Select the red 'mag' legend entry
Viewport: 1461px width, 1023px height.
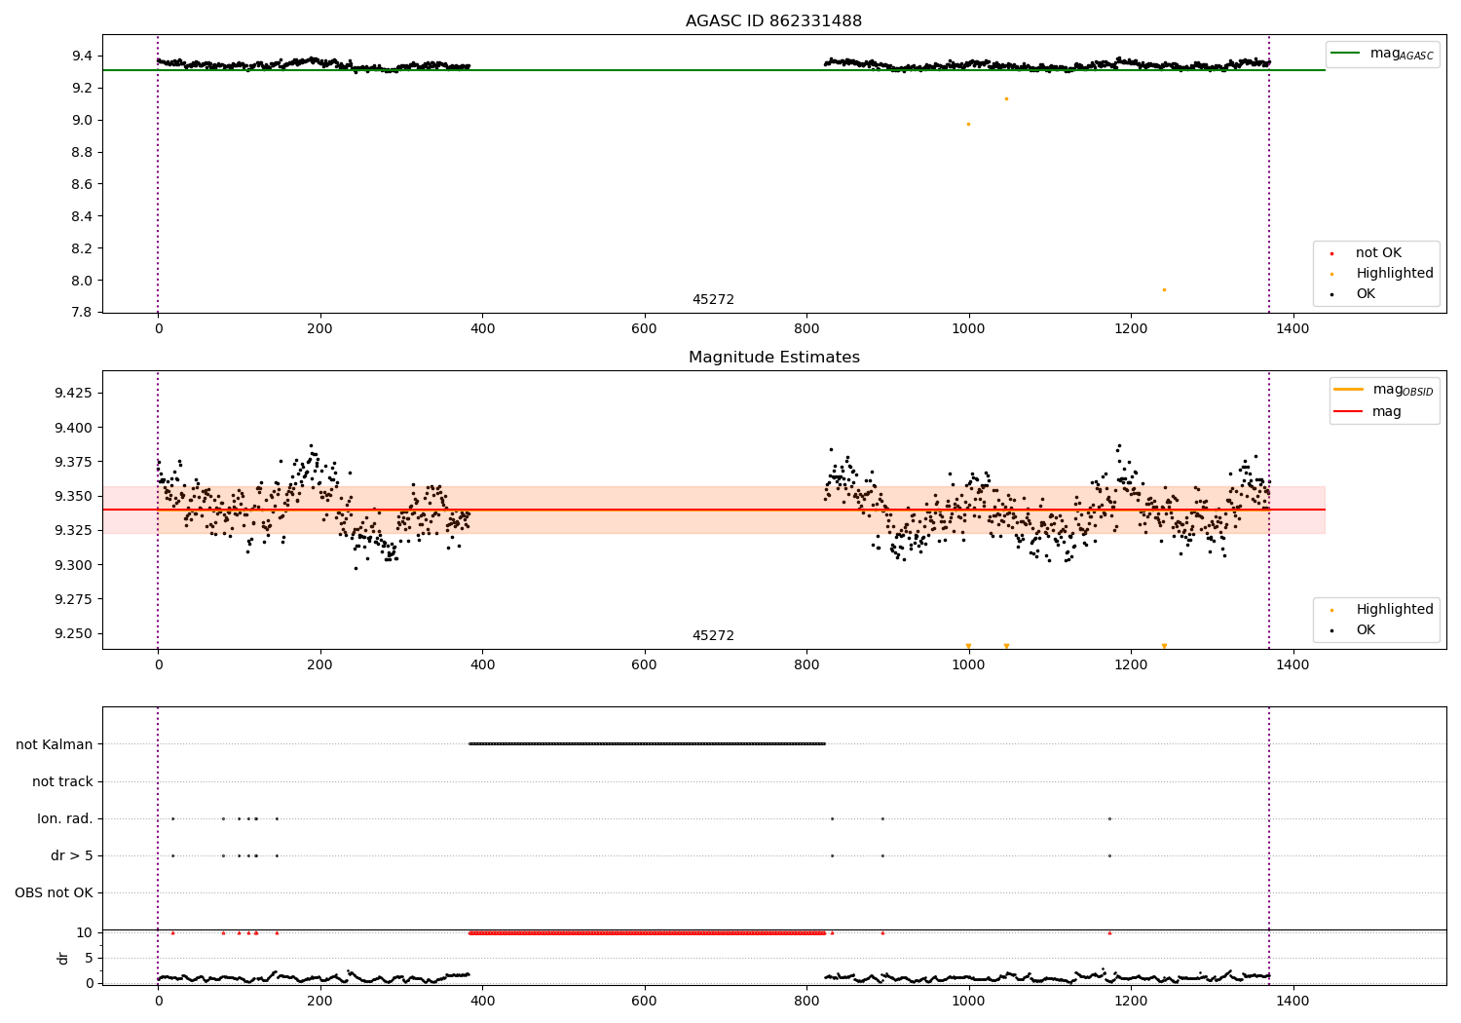tap(1367, 412)
